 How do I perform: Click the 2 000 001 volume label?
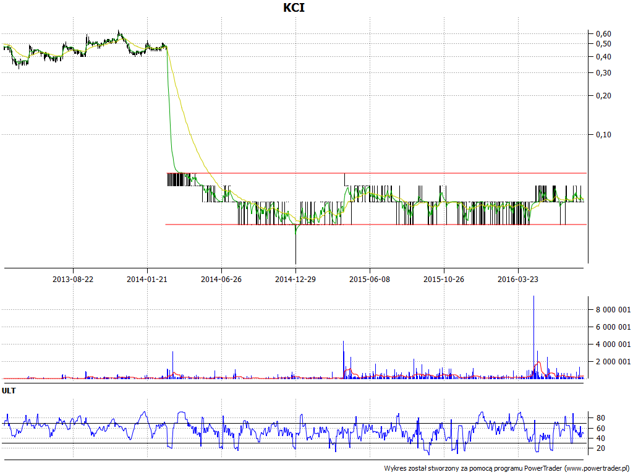coord(613,361)
